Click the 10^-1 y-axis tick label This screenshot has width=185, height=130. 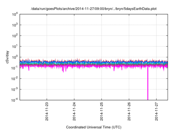point(15,68)
